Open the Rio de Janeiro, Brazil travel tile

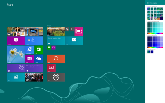tap(56, 41)
